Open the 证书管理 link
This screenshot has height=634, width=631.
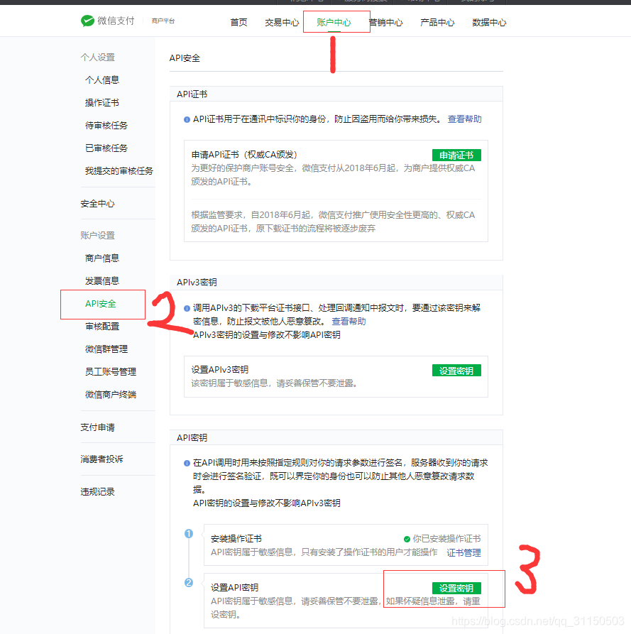pyautogui.click(x=463, y=552)
